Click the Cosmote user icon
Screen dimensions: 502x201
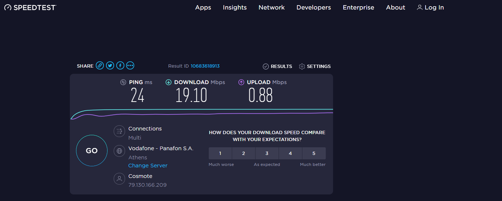119,179
